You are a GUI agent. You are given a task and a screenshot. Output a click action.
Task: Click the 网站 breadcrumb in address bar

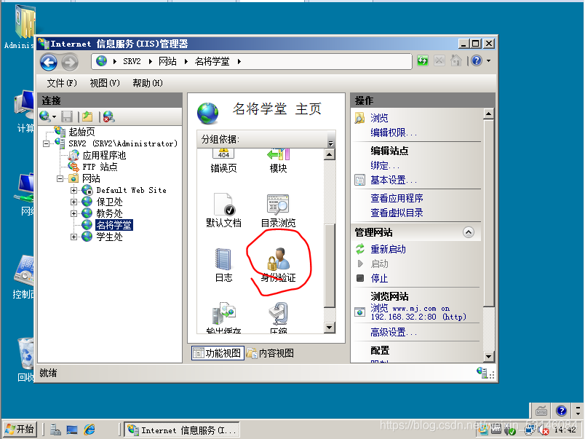click(167, 61)
